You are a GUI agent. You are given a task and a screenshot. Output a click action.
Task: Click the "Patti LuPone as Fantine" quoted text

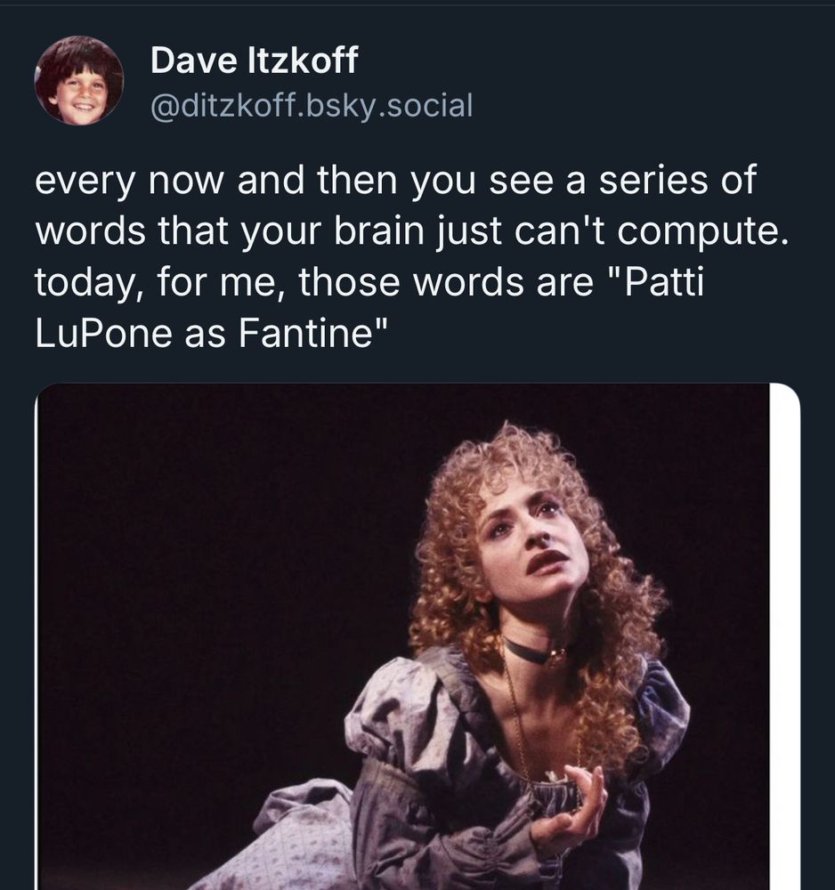[369, 308]
